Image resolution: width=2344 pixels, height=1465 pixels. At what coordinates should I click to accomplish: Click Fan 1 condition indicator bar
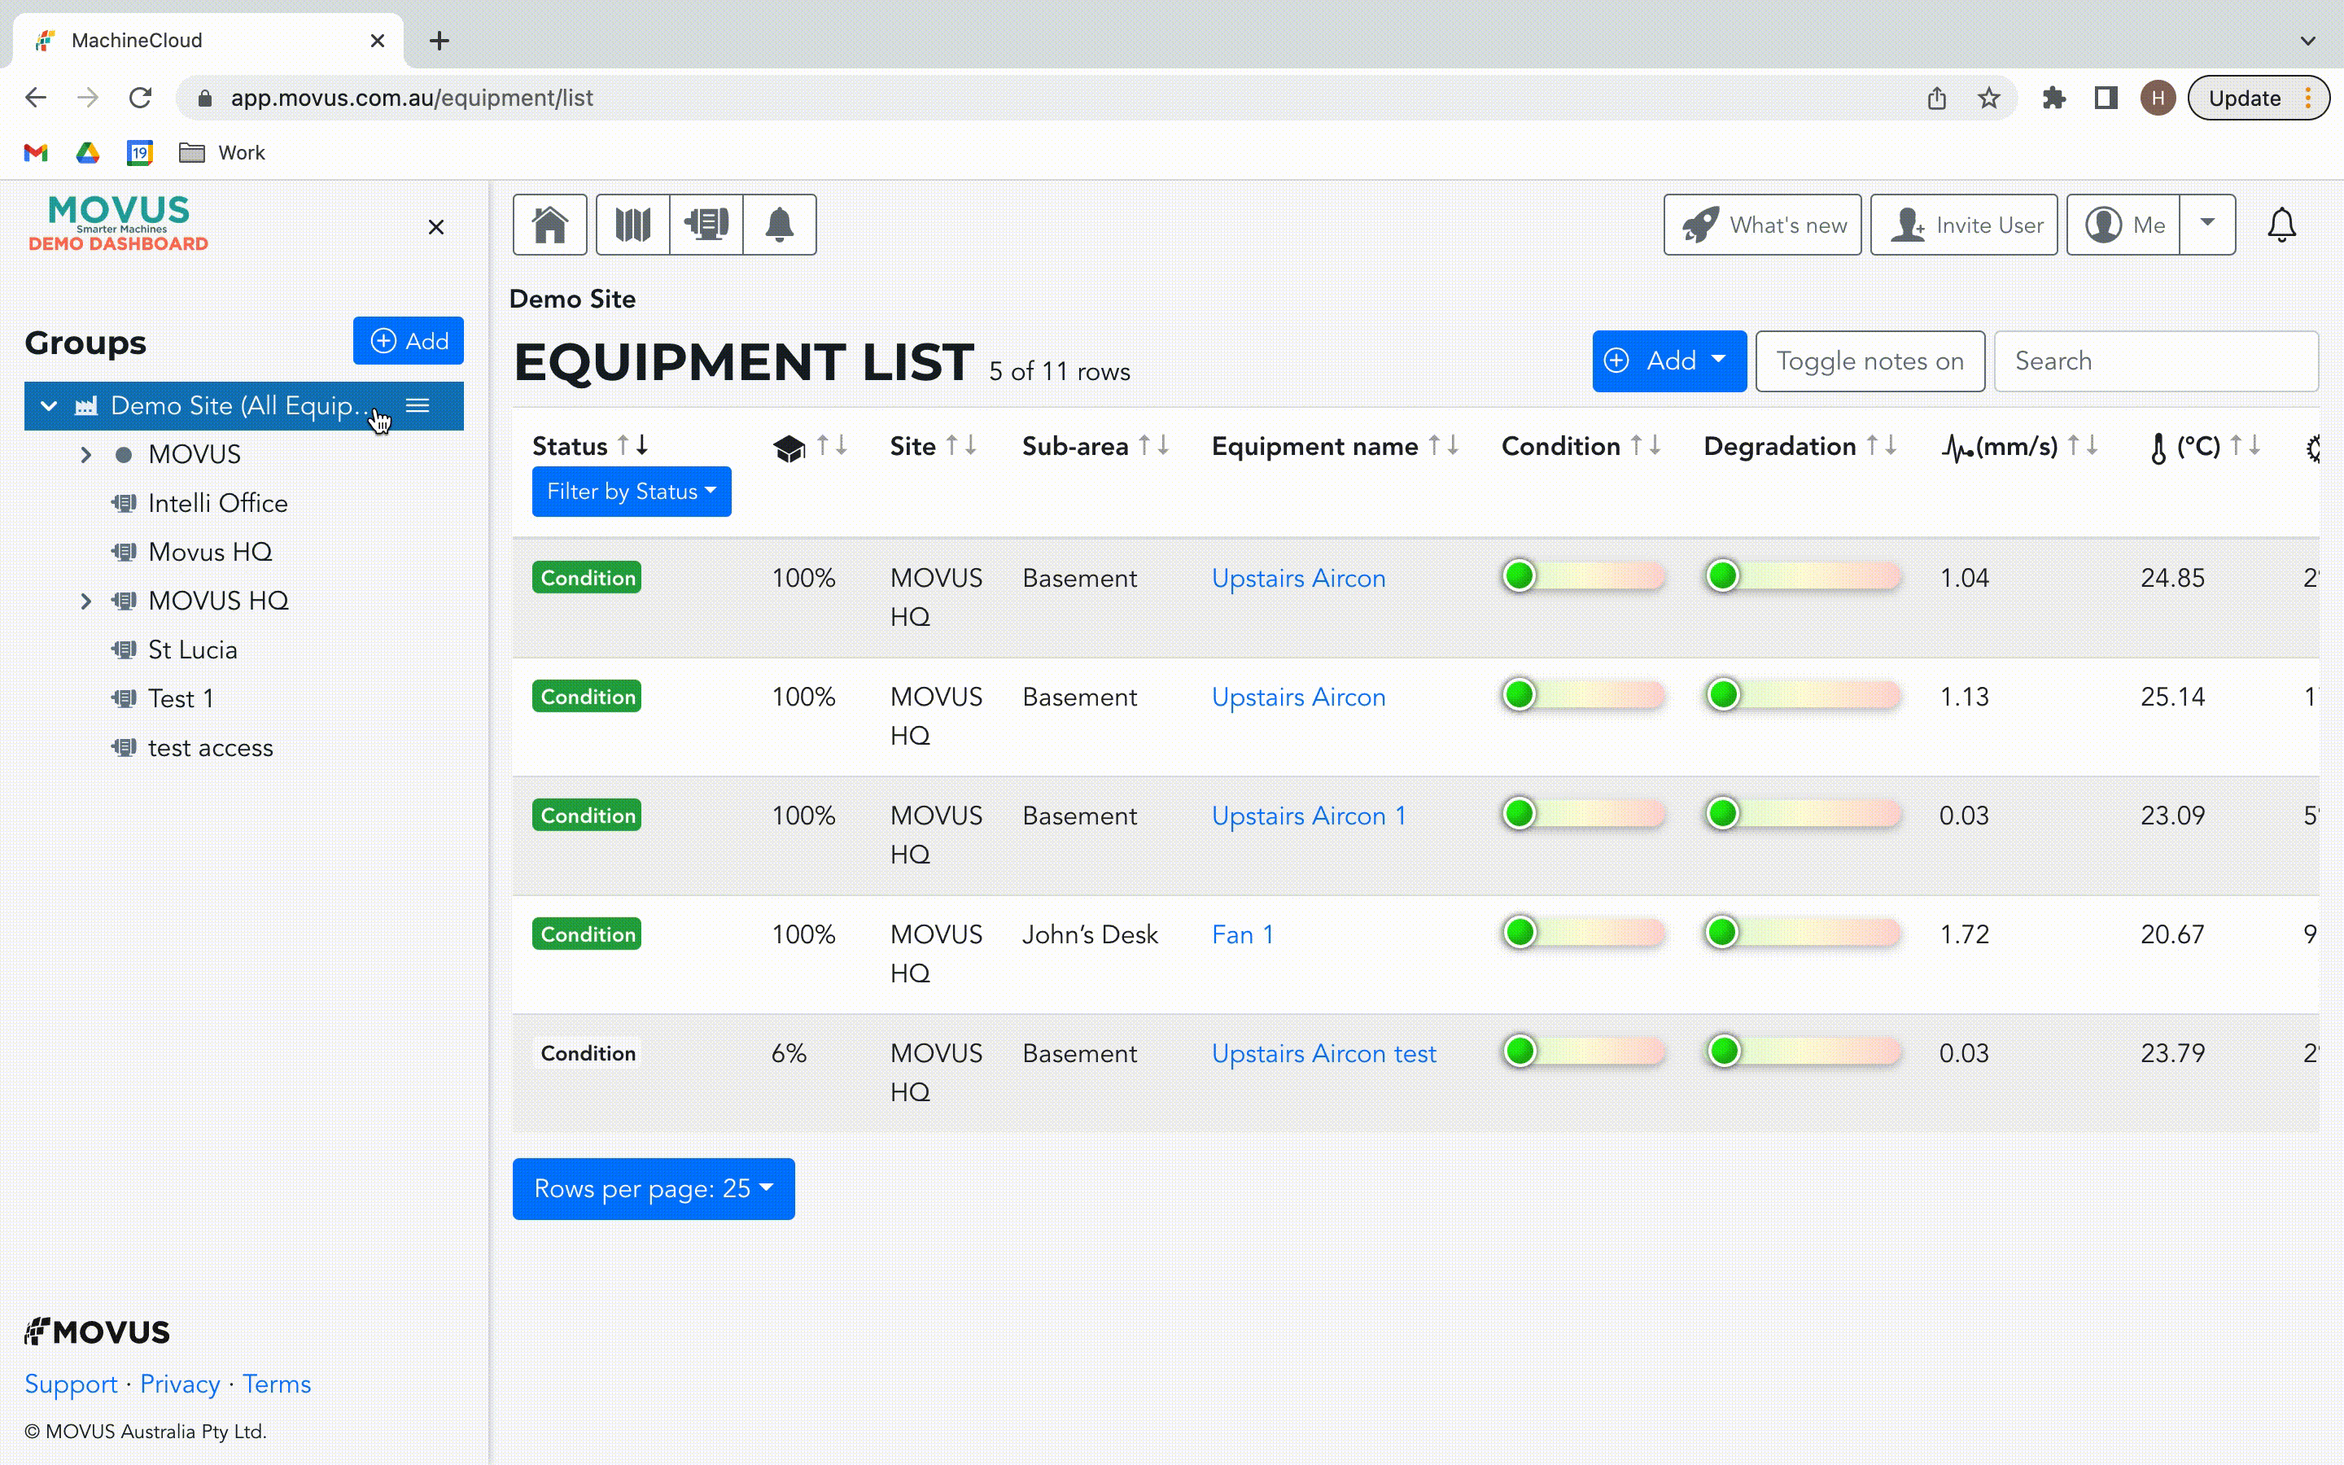(x=1584, y=933)
